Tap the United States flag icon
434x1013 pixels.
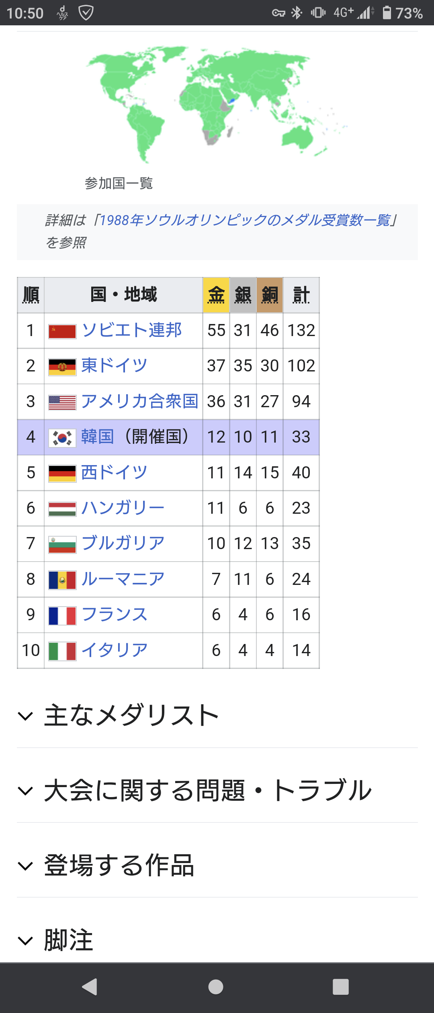pyautogui.click(x=62, y=402)
